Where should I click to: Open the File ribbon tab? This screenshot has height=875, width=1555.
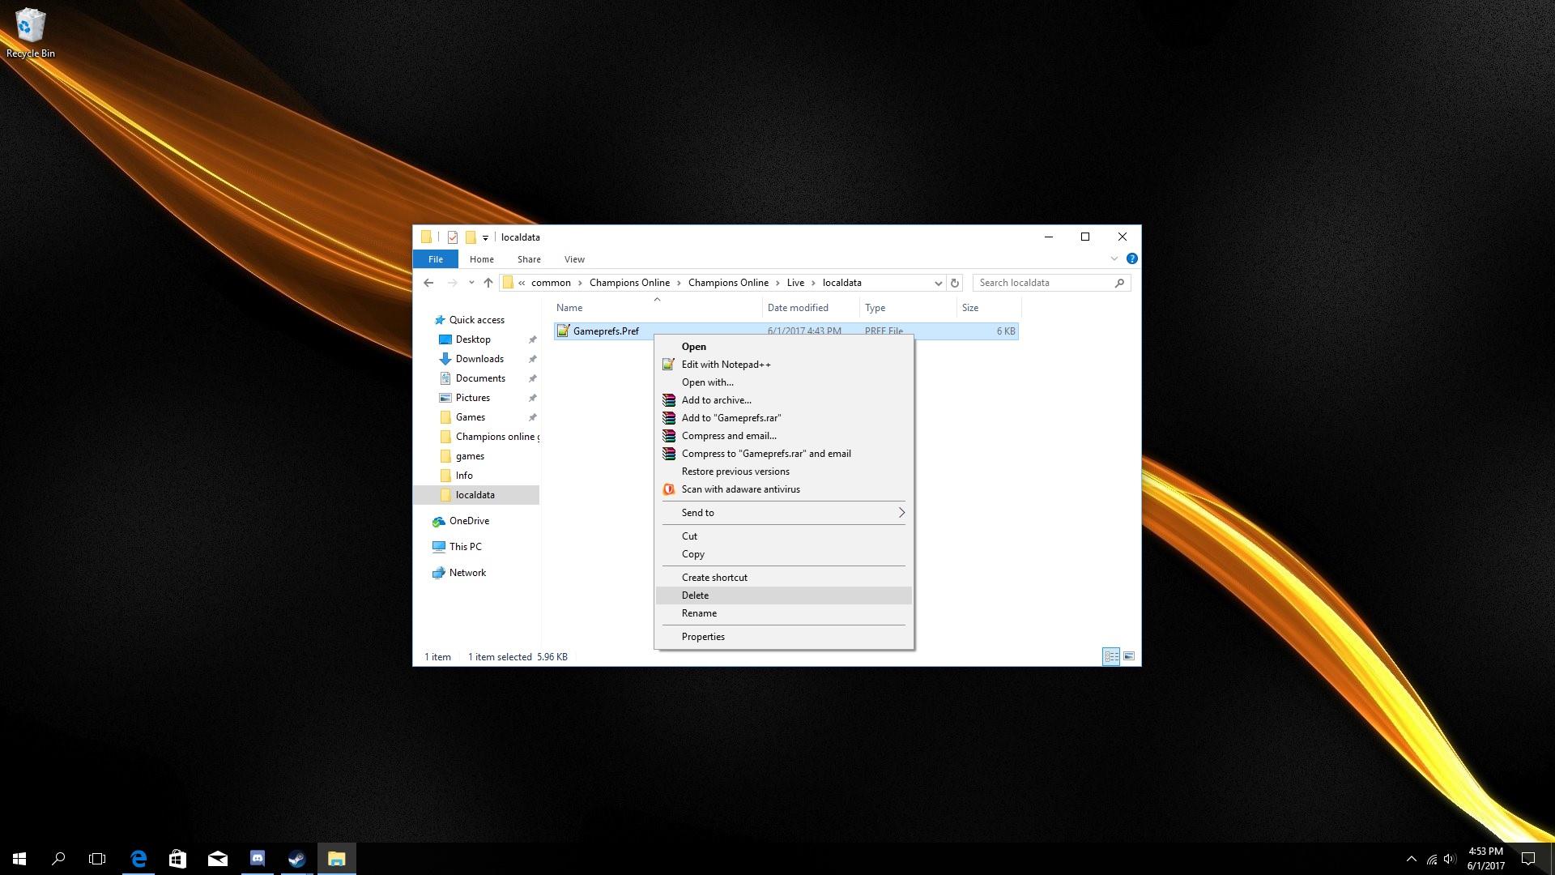436,259
